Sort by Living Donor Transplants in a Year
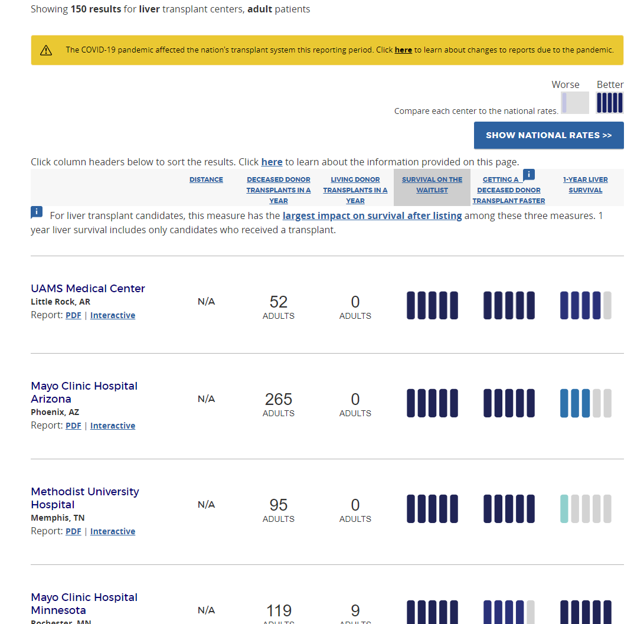The height and width of the screenshot is (624, 634). point(355,190)
